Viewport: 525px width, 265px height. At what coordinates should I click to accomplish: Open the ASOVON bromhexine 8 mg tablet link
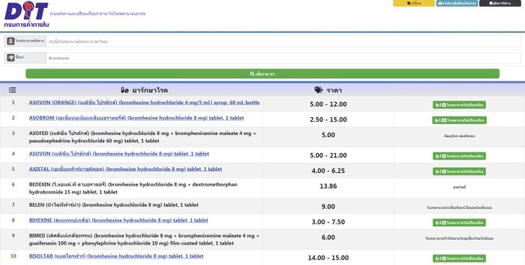point(119,154)
